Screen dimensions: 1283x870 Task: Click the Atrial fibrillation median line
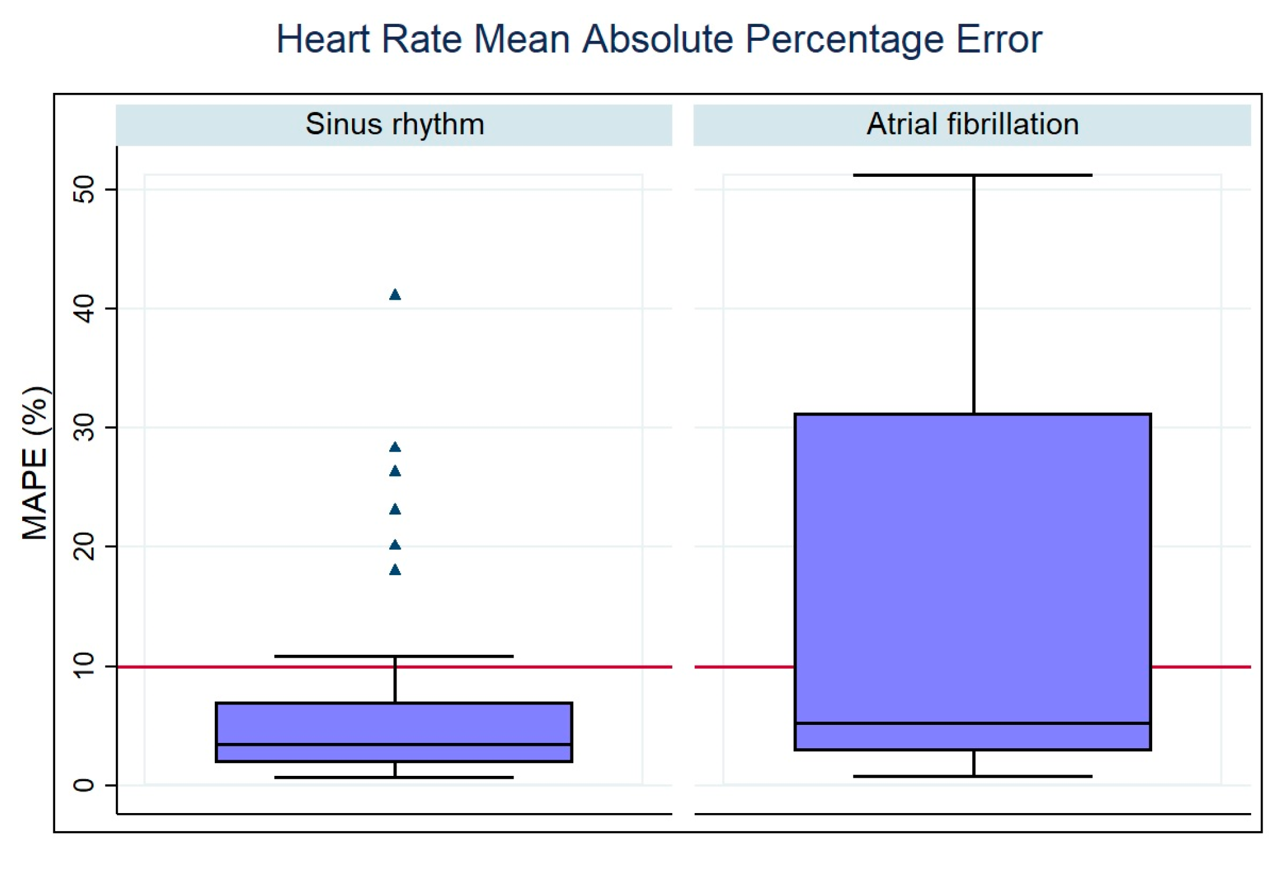[x=972, y=723]
